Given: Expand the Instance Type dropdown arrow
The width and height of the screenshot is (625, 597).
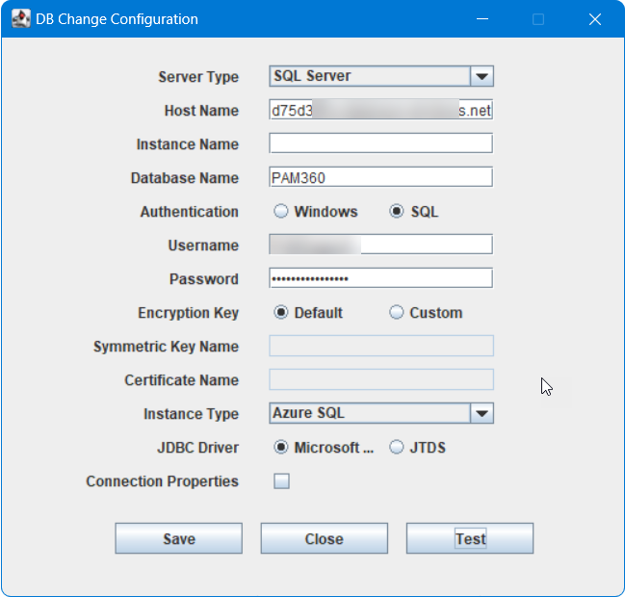Looking at the screenshot, I should [x=482, y=413].
